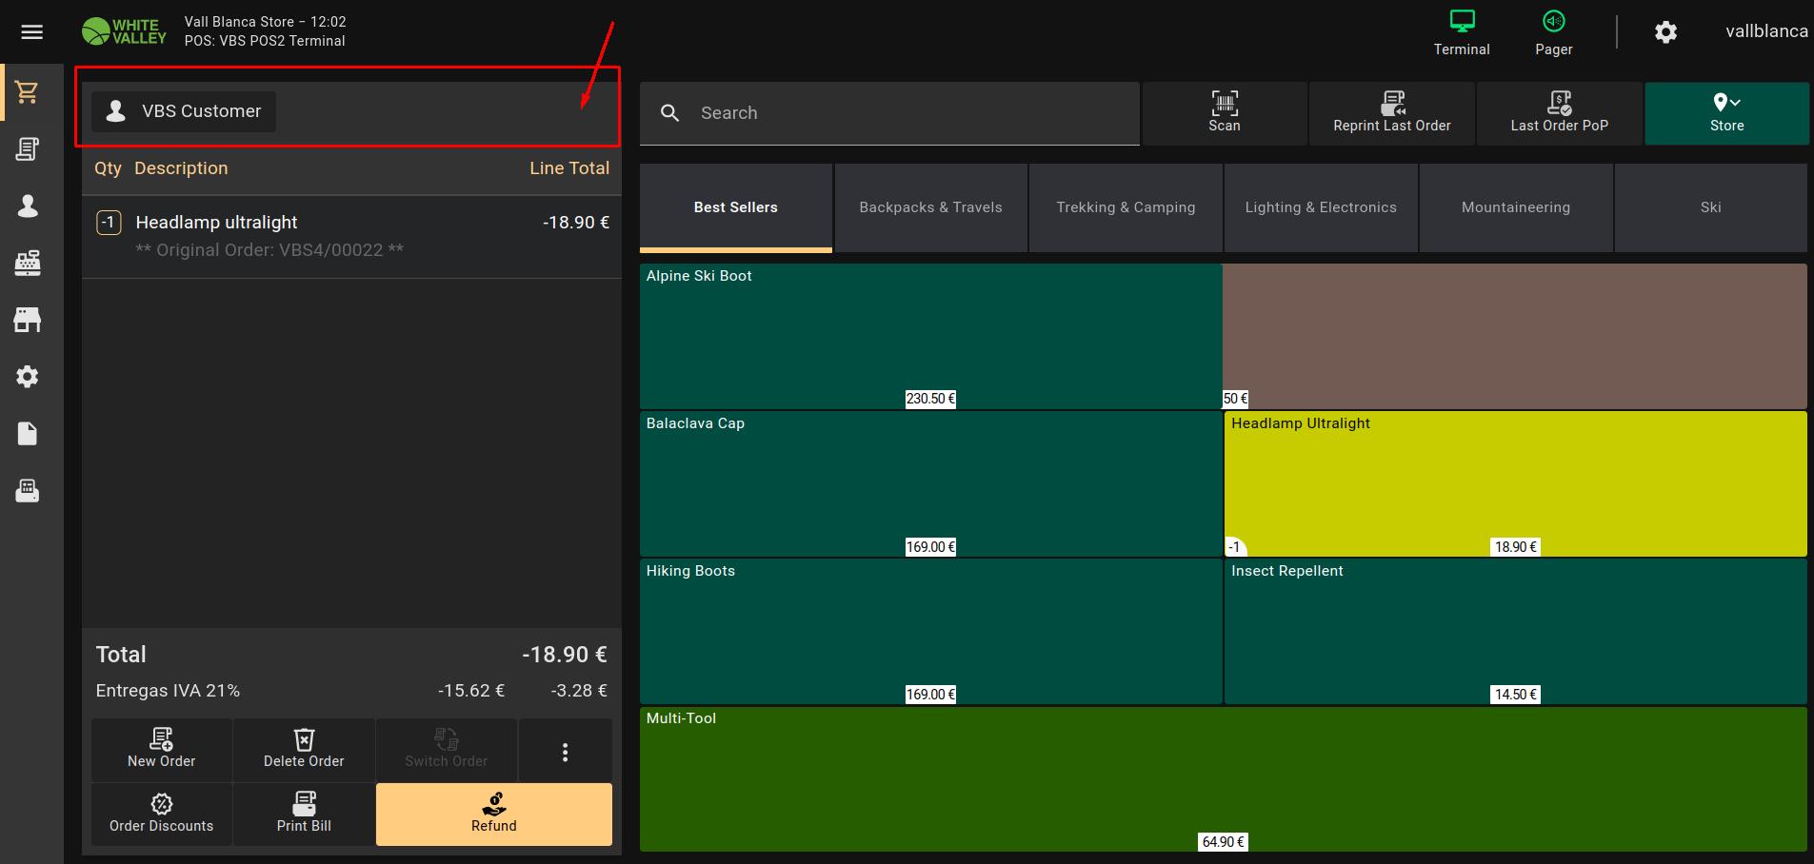The width and height of the screenshot is (1814, 864).
Task: Click the -1 quantity box on Headlamp line
Action: [x=109, y=223]
